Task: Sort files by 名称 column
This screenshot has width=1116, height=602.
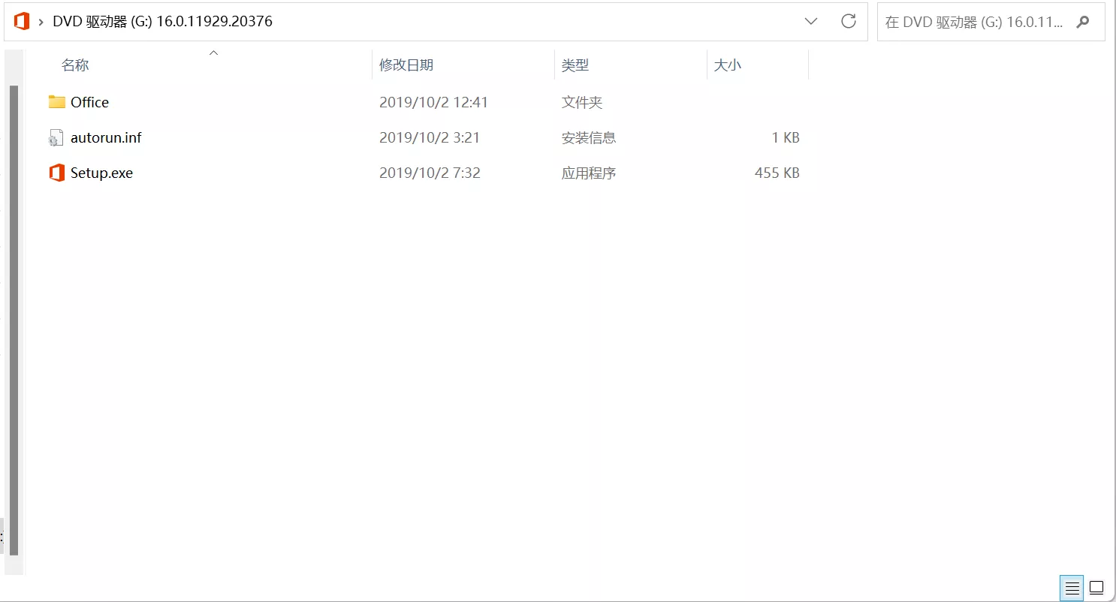Action: coord(75,65)
